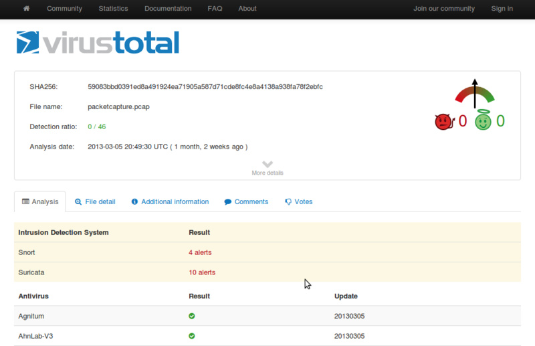Click the Snort row label
The image size is (535, 346).
pos(27,252)
